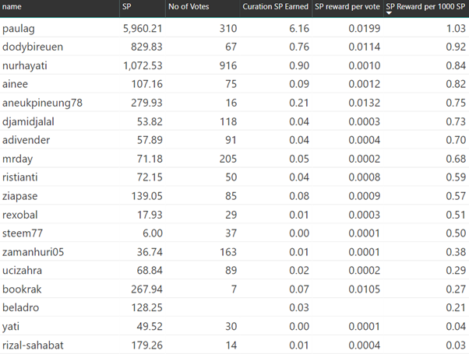Image resolution: width=469 pixels, height=354 pixels.
Task: Click the curation earned value 6.16
Action: pos(299,29)
